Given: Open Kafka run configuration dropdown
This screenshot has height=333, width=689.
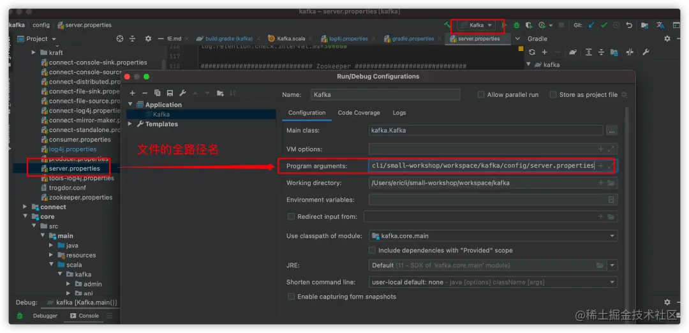Looking at the screenshot, I should 477,26.
